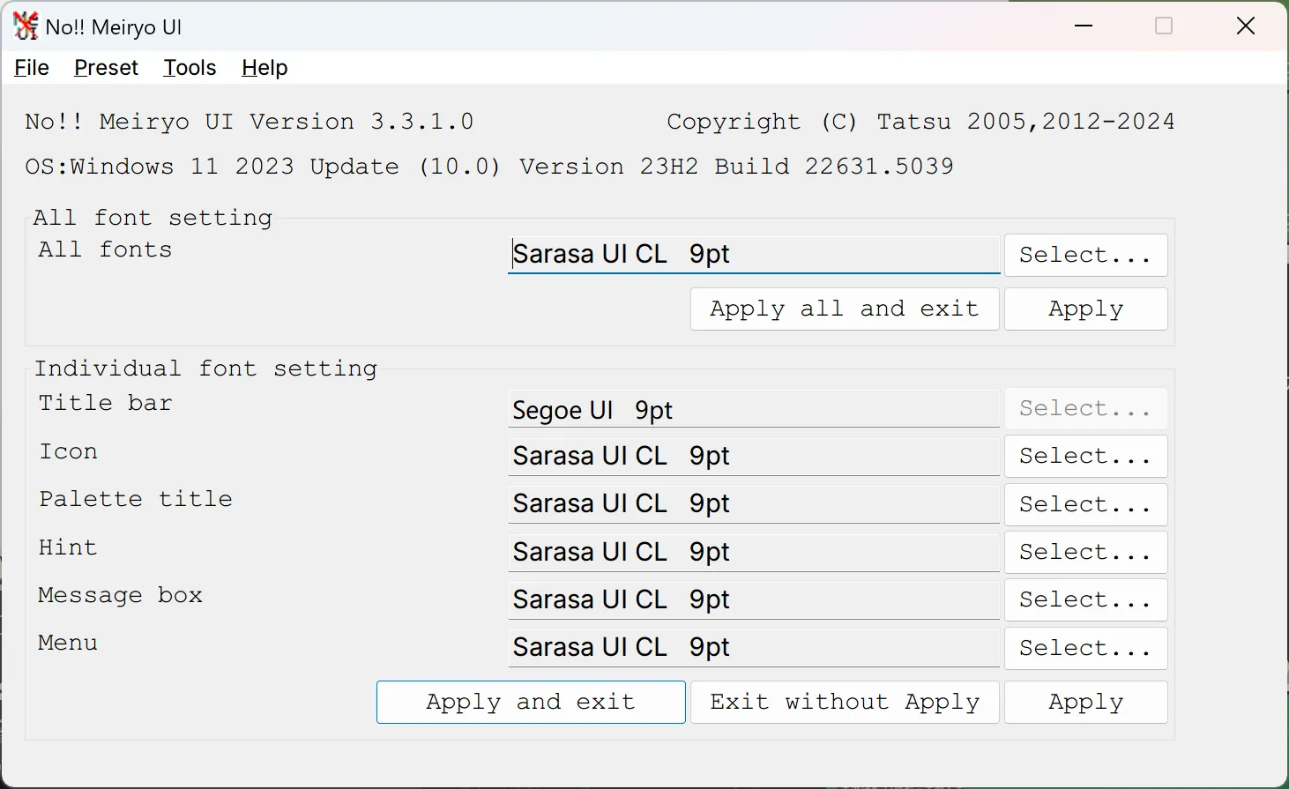Click Select button for All fonts
This screenshot has width=1289, height=789.
pyautogui.click(x=1085, y=256)
